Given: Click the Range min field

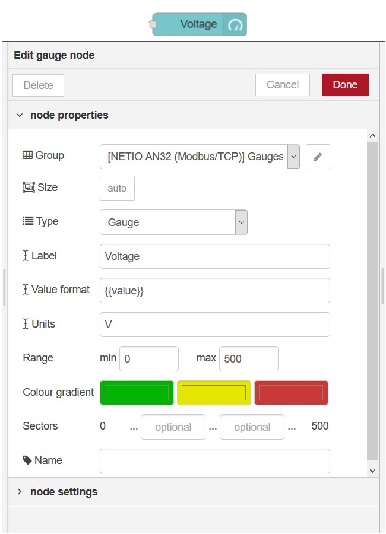Looking at the screenshot, I should tap(149, 358).
